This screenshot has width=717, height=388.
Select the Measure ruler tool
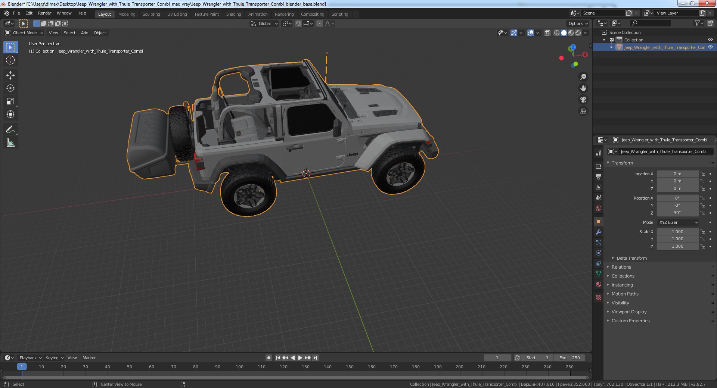[10, 143]
